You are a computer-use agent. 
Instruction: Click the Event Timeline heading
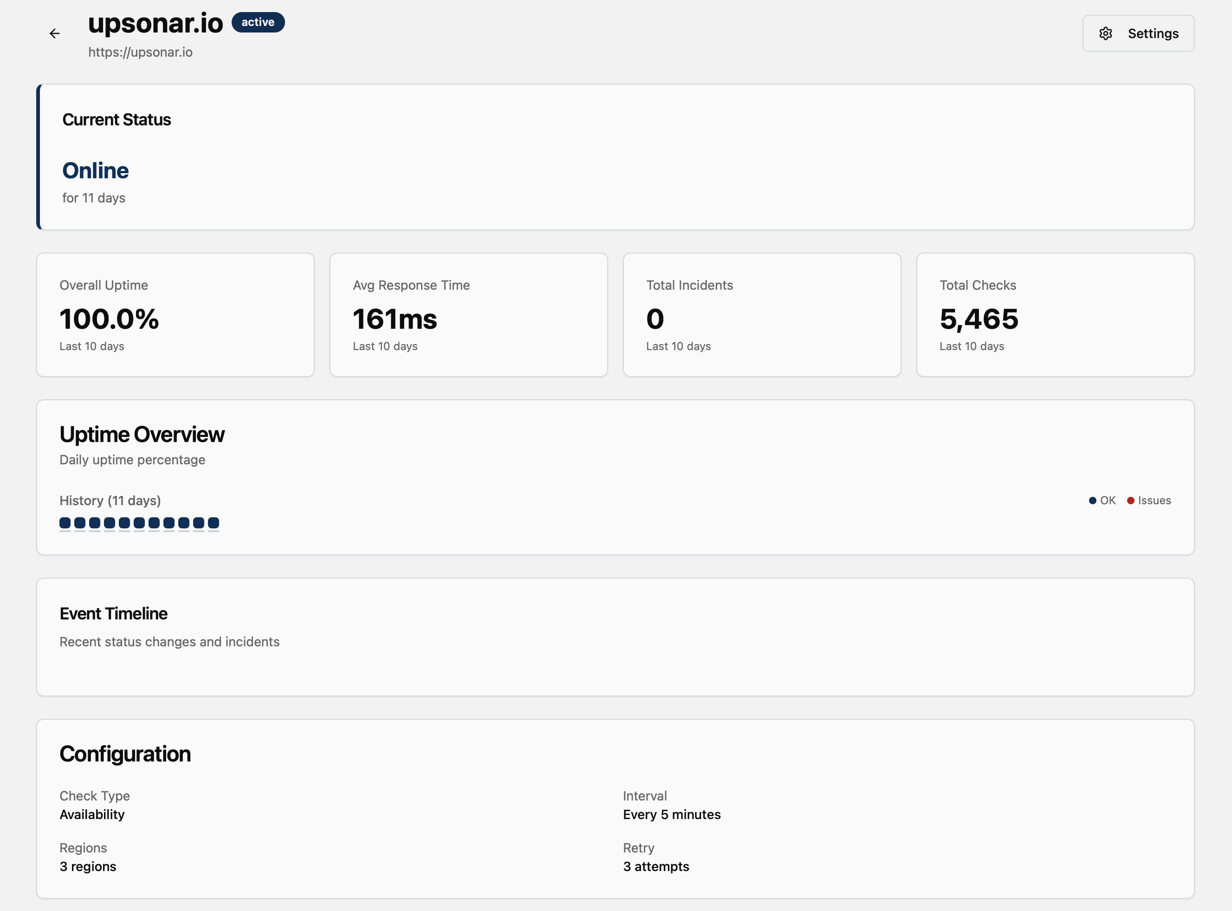114,614
